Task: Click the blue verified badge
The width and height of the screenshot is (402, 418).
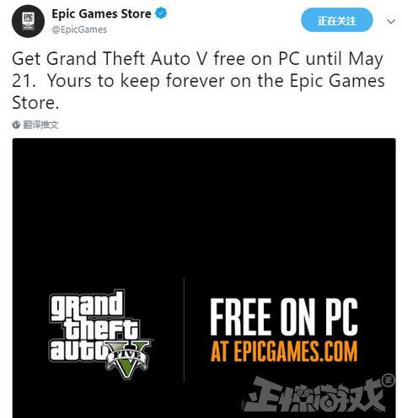Action: [x=161, y=13]
